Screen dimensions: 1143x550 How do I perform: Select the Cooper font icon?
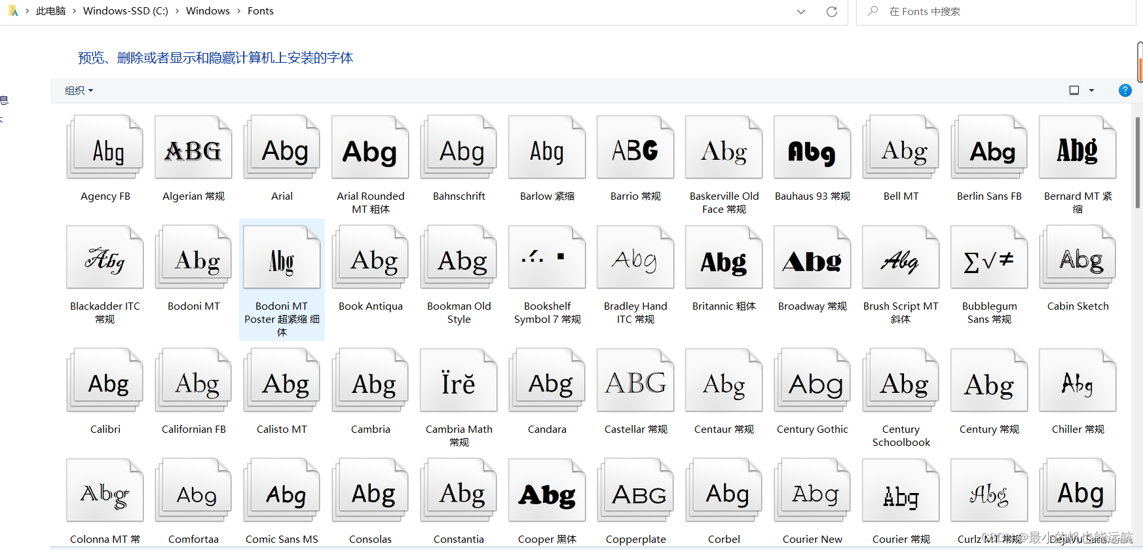coord(547,490)
